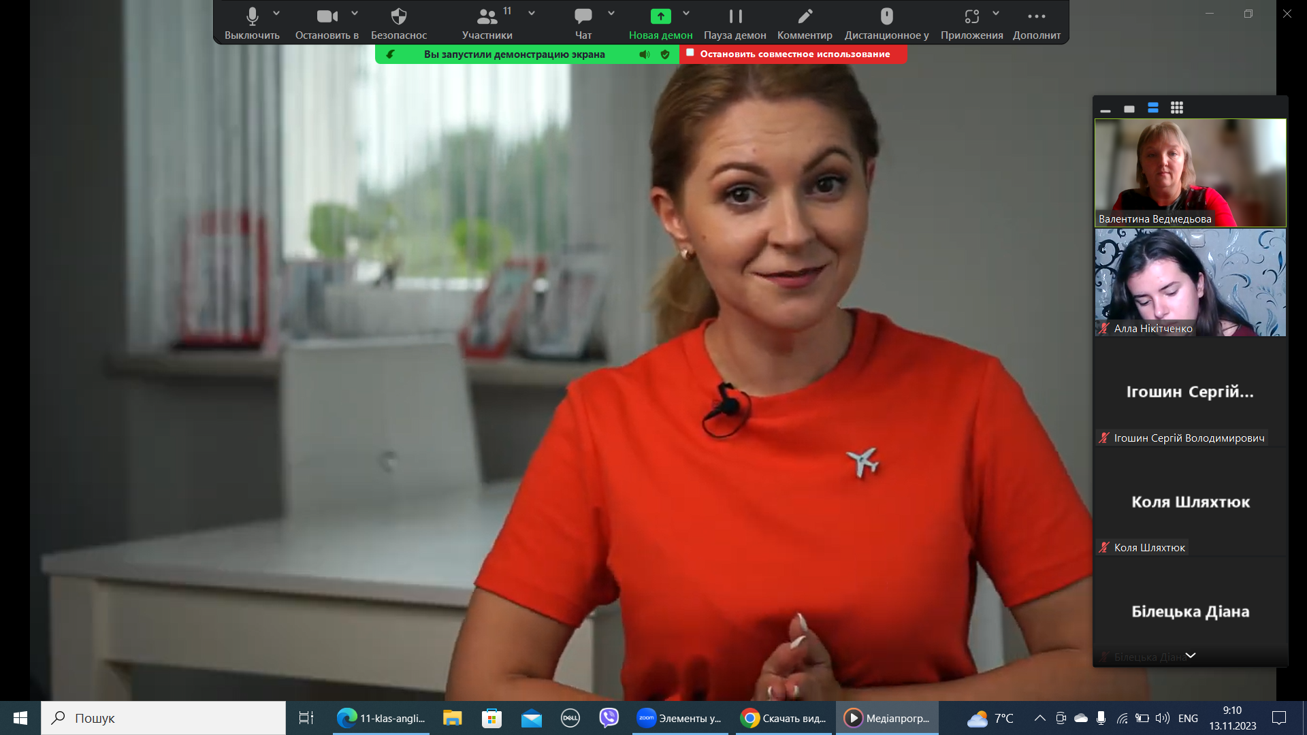
Task: Open the Participants (Участники) panel
Action: point(487,16)
